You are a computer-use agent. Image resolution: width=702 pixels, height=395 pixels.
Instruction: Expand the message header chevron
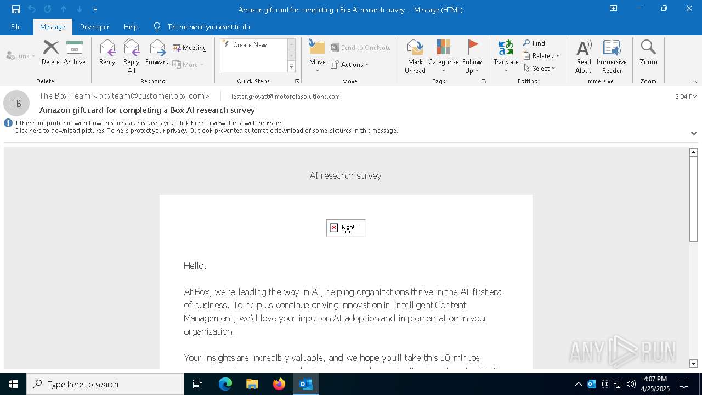click(694, 133)
